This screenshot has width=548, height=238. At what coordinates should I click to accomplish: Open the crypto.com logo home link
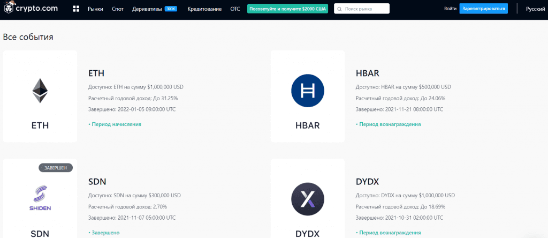point(31,9)
